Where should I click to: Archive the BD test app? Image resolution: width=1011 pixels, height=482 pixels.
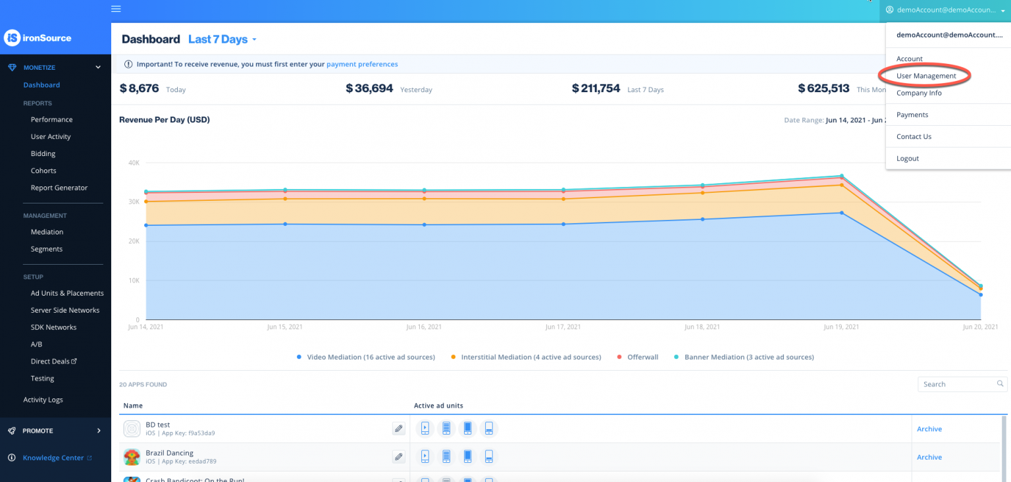click(x=929, y=429)
